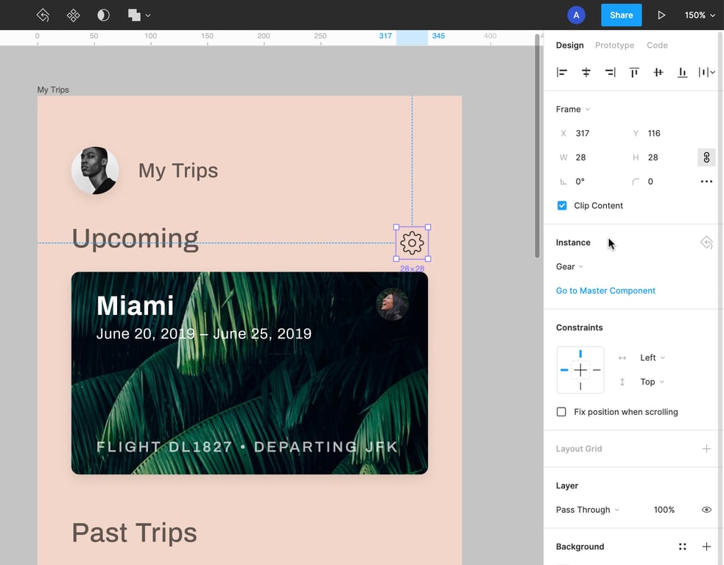Toggle layer visibility eye icon
This screenshot has height=565, width=724.
tap(706, 510)
